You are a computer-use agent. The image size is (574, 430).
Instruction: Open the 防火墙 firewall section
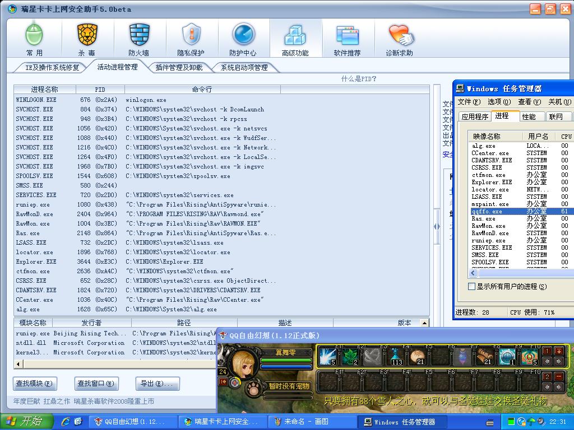click(x=139, y=38)
